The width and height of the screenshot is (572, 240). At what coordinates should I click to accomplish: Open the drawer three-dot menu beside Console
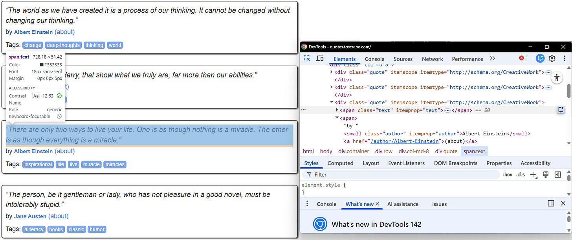click(308, 204)
